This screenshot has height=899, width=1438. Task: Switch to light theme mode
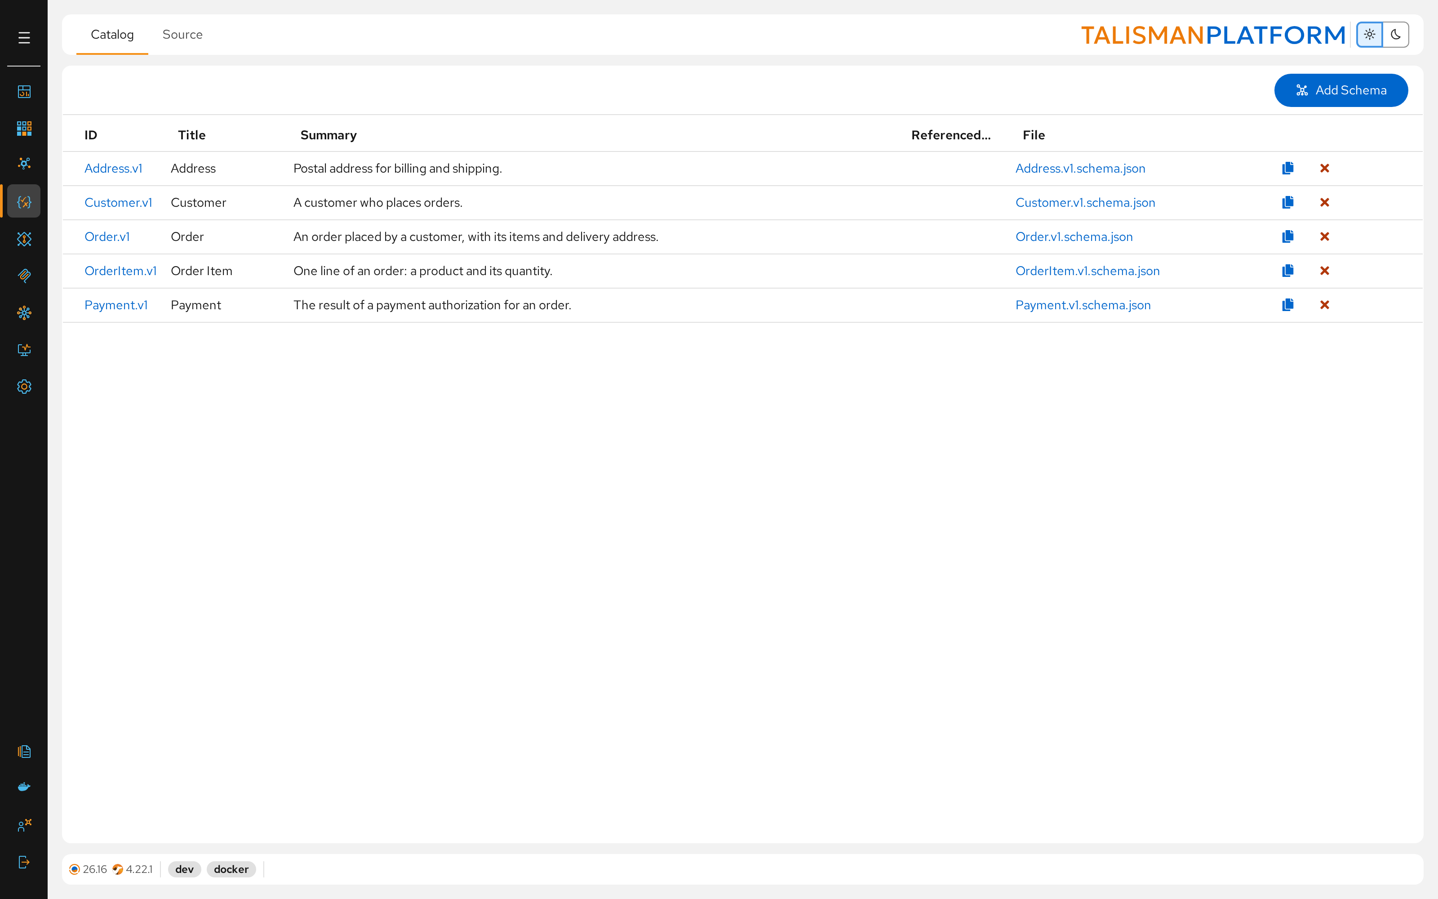pos(1370,35)
